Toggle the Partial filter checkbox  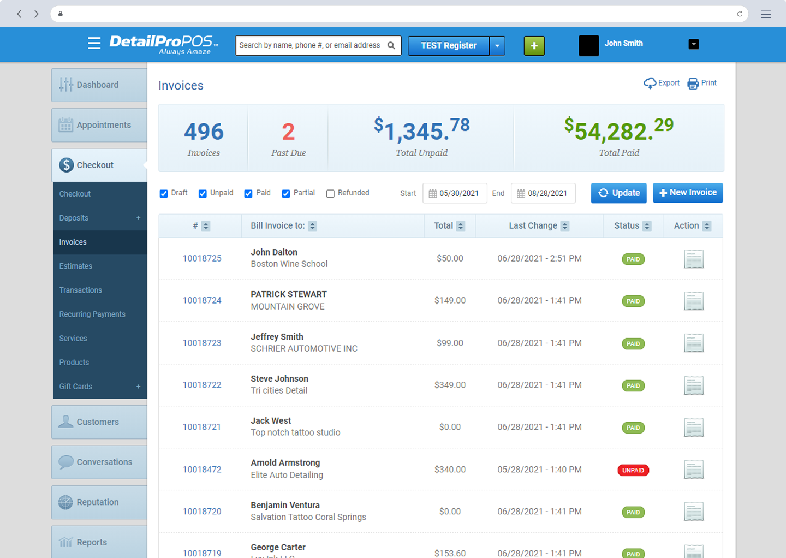[286, 194]
